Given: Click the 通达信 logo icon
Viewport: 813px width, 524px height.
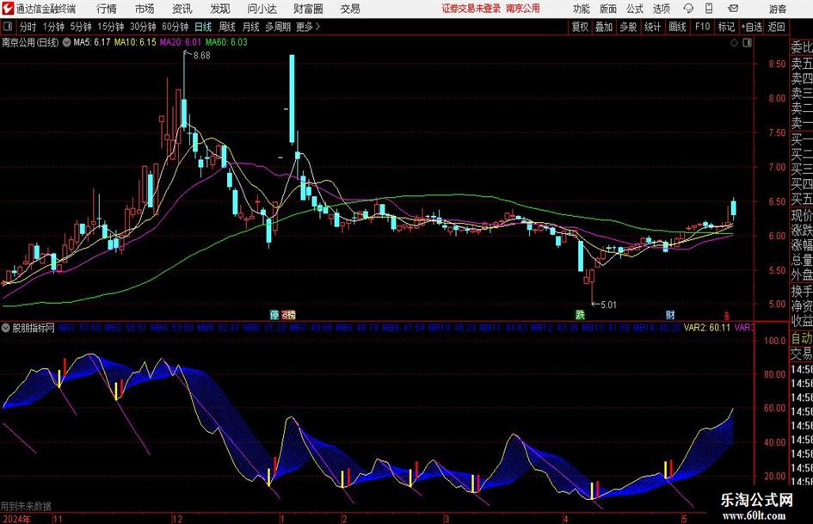Looking at the screenshot, I should 8,9.
